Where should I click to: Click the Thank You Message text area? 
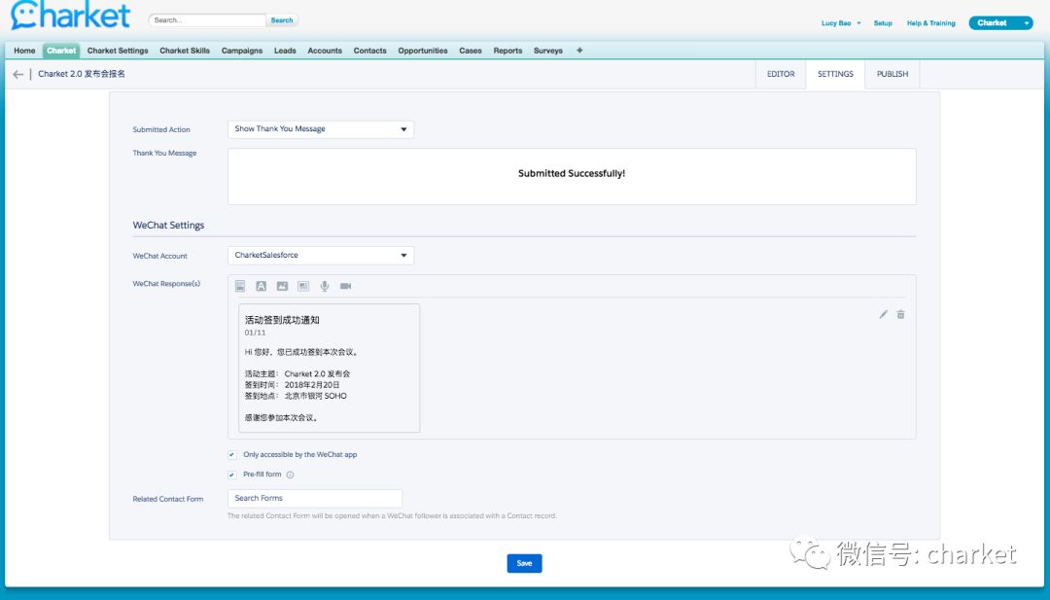(x=572, y=176)
